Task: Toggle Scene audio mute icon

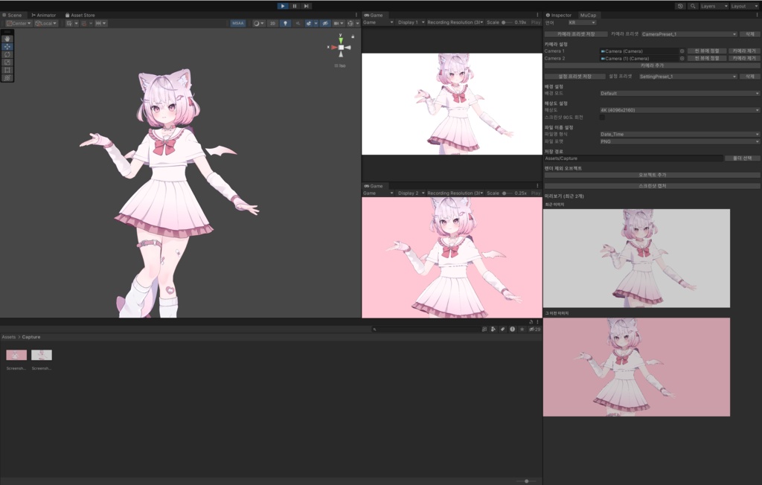Action: 298,23
